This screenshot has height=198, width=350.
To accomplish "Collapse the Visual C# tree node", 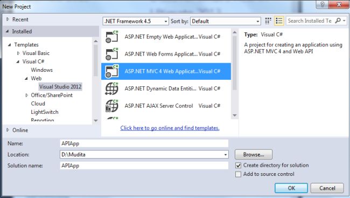I will coord(18,62).
